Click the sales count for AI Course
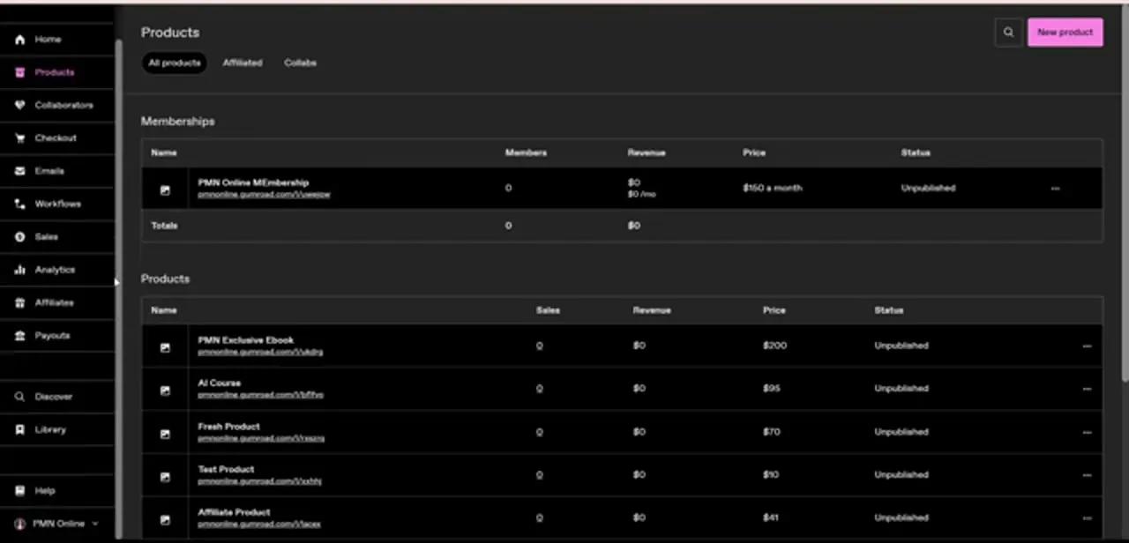 [539, 389]
